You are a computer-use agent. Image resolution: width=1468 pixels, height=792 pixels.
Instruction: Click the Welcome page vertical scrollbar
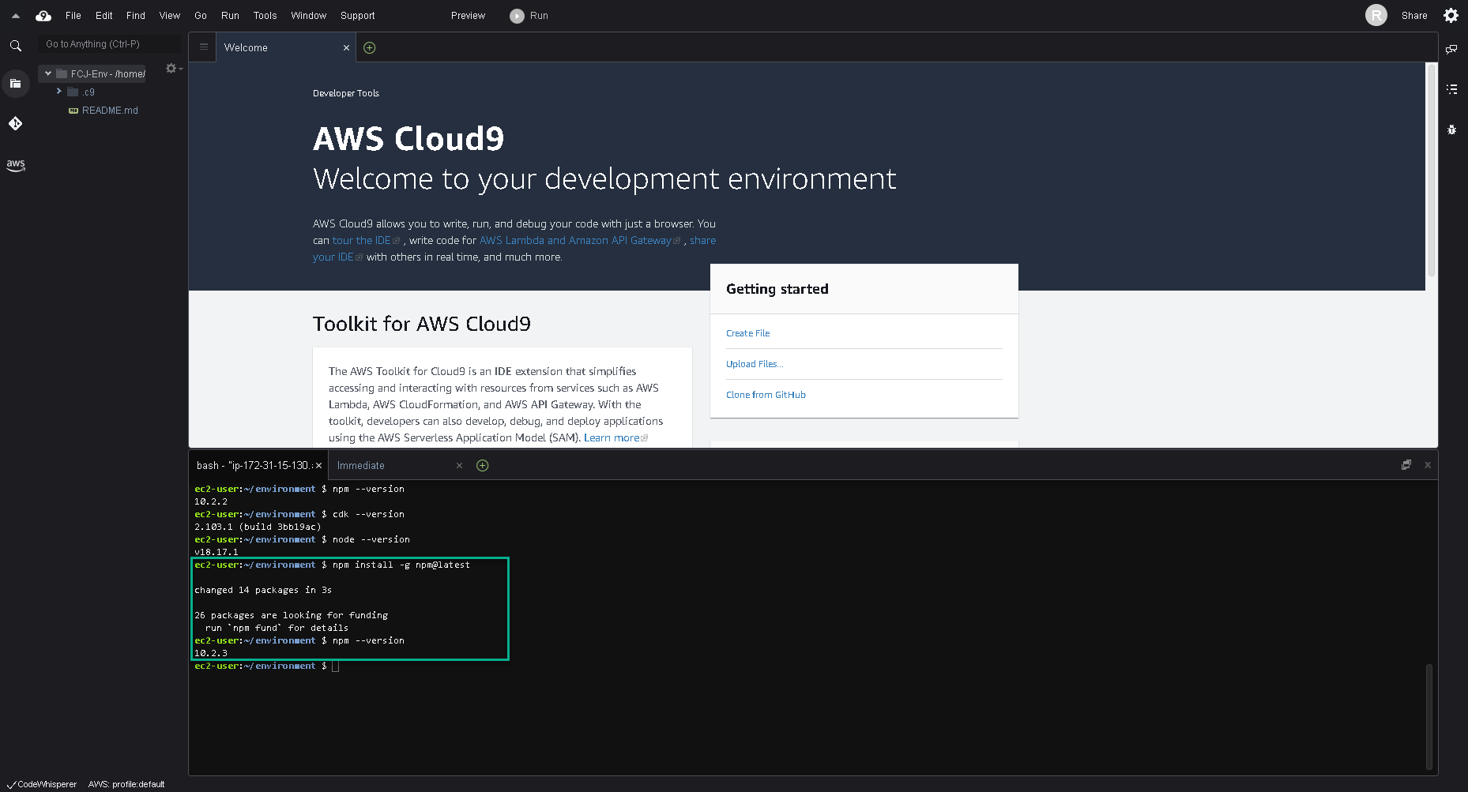(1431, 170)
